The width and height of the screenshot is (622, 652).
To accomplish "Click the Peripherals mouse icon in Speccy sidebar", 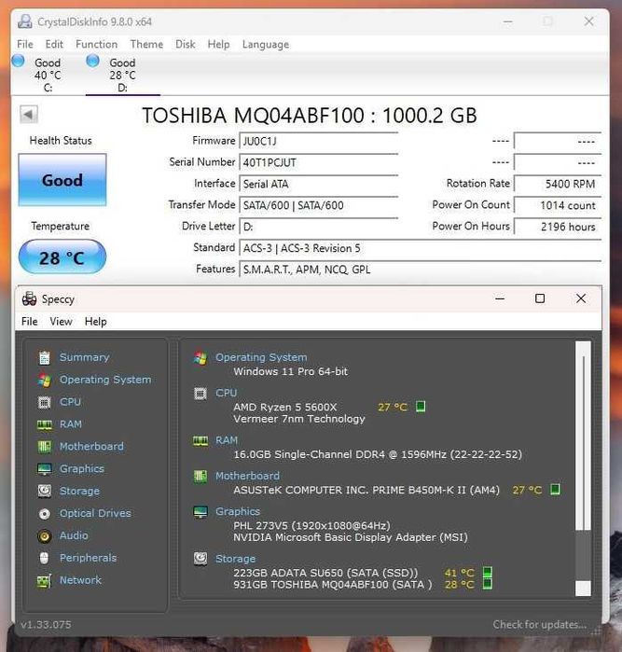I will click(x=45, y=558).
